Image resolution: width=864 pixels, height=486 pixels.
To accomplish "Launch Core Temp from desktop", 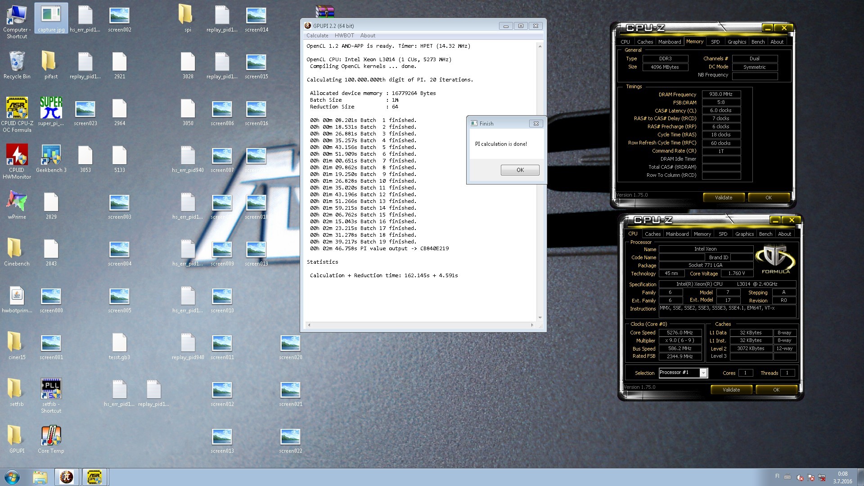I will click(x=51, y=439).
